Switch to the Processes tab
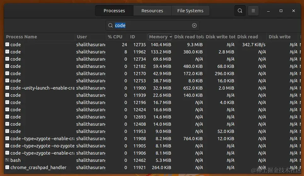The width and height of the screenshot is (304, 176). (x=114, y=11)
